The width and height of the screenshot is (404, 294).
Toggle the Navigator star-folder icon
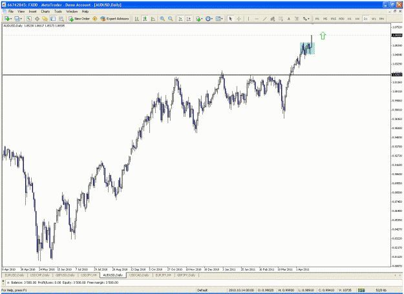pyautogui.click(x=45, y=19)
